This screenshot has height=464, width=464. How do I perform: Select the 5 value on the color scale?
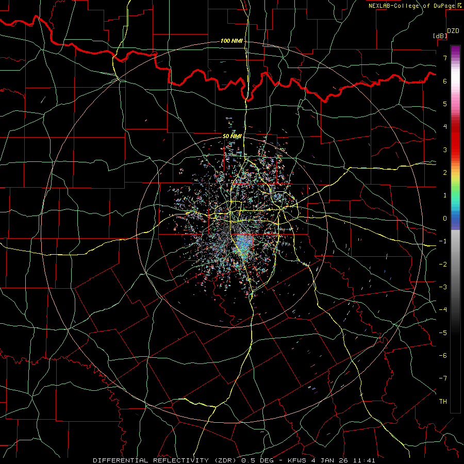pos(445,104)
